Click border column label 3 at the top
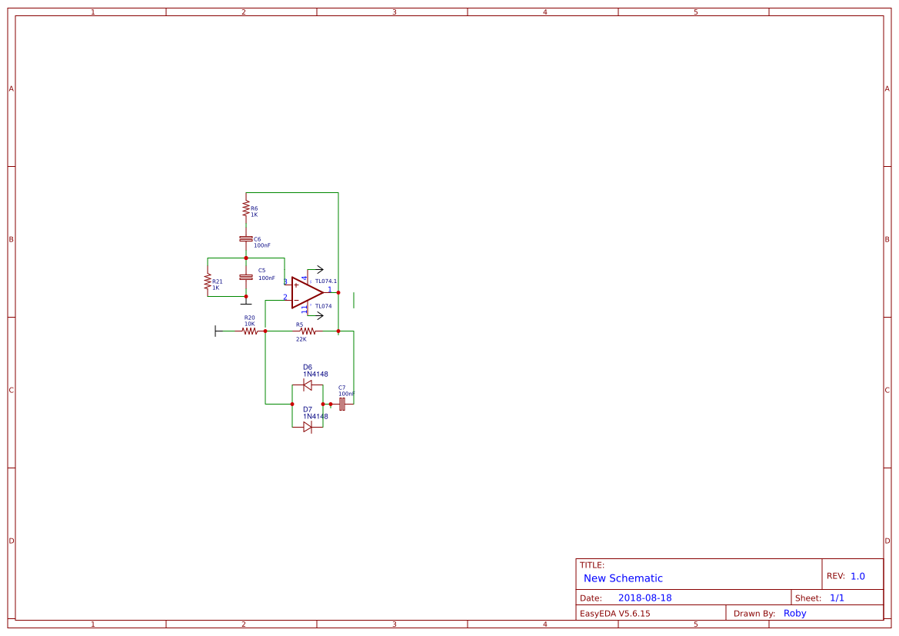This screenshot has width=899, height=636. 393,11
